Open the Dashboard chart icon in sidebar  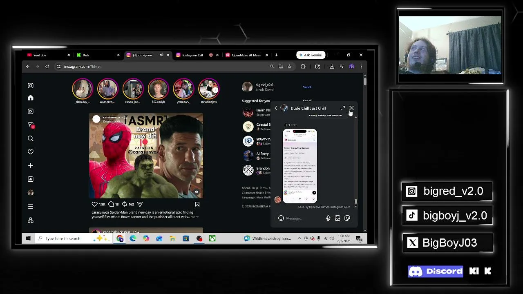click(x=30, y=179)
